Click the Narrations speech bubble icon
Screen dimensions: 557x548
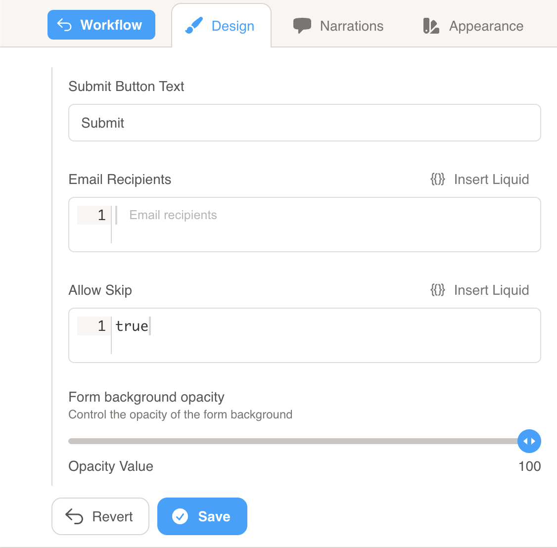[x=302, y=26]
